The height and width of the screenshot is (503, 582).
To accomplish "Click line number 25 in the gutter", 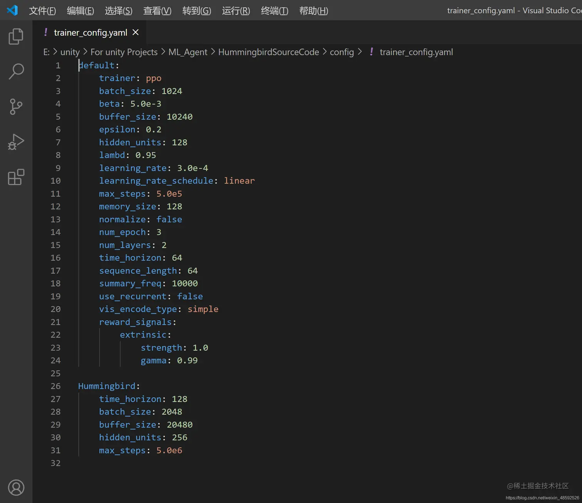I will tap(55, 374).
